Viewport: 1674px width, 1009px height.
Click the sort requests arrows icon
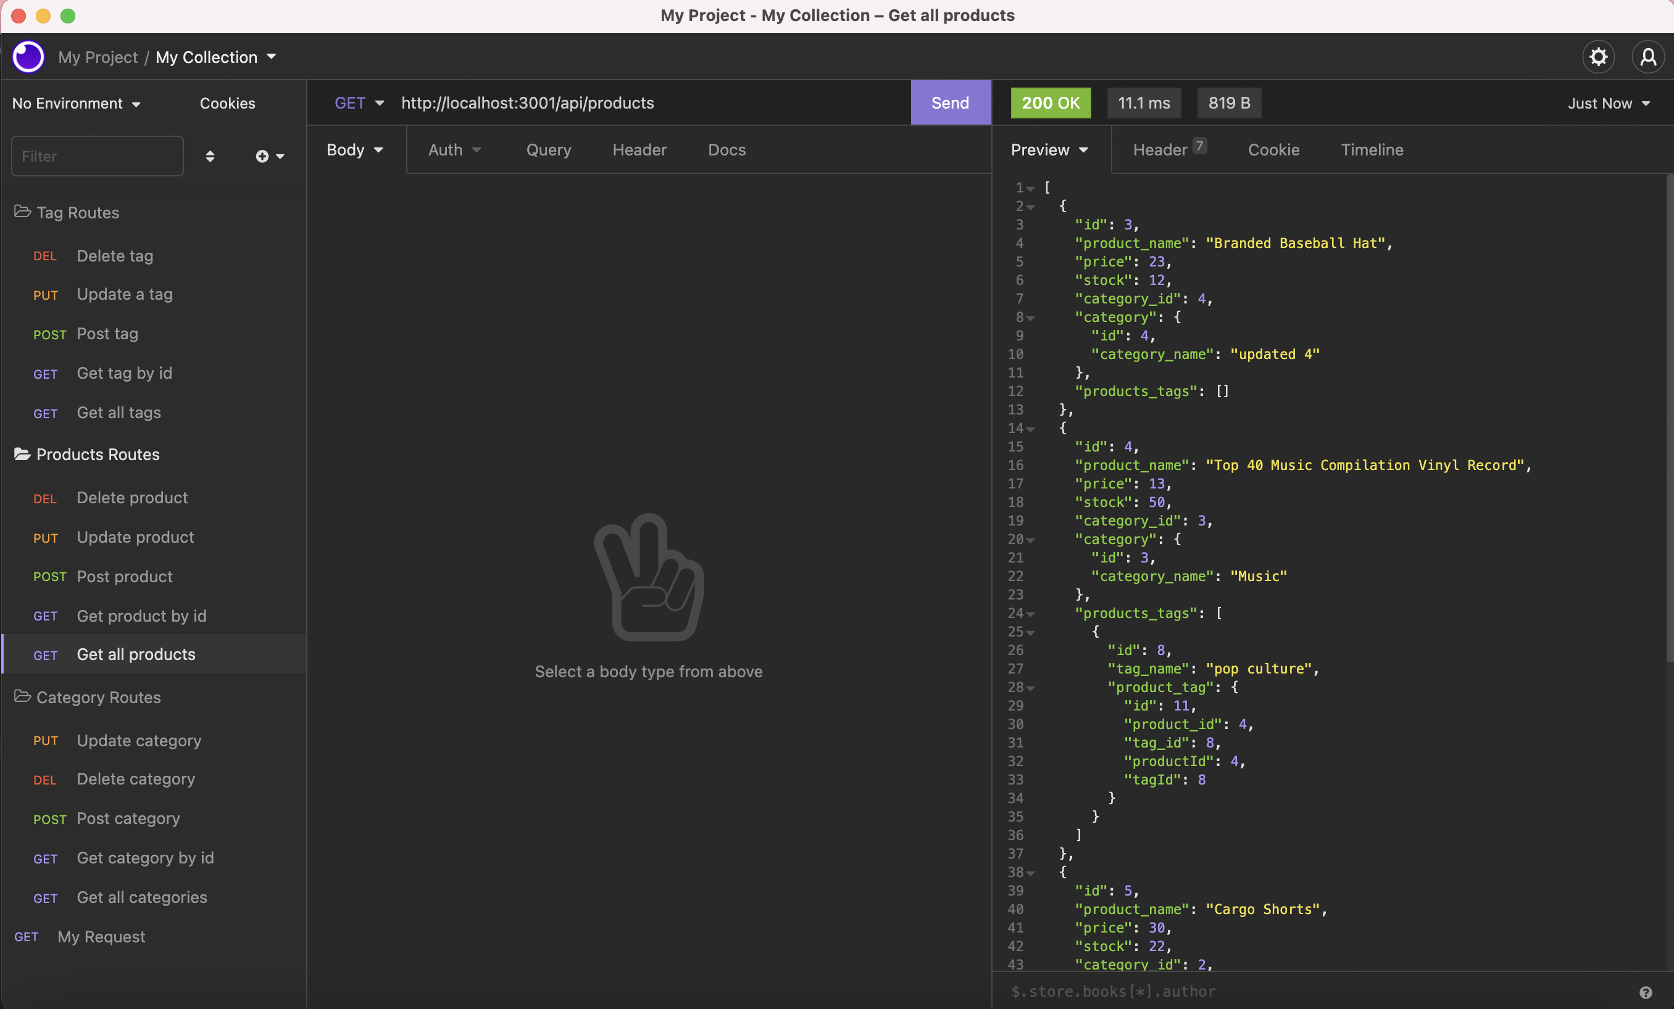click(210, 156)
